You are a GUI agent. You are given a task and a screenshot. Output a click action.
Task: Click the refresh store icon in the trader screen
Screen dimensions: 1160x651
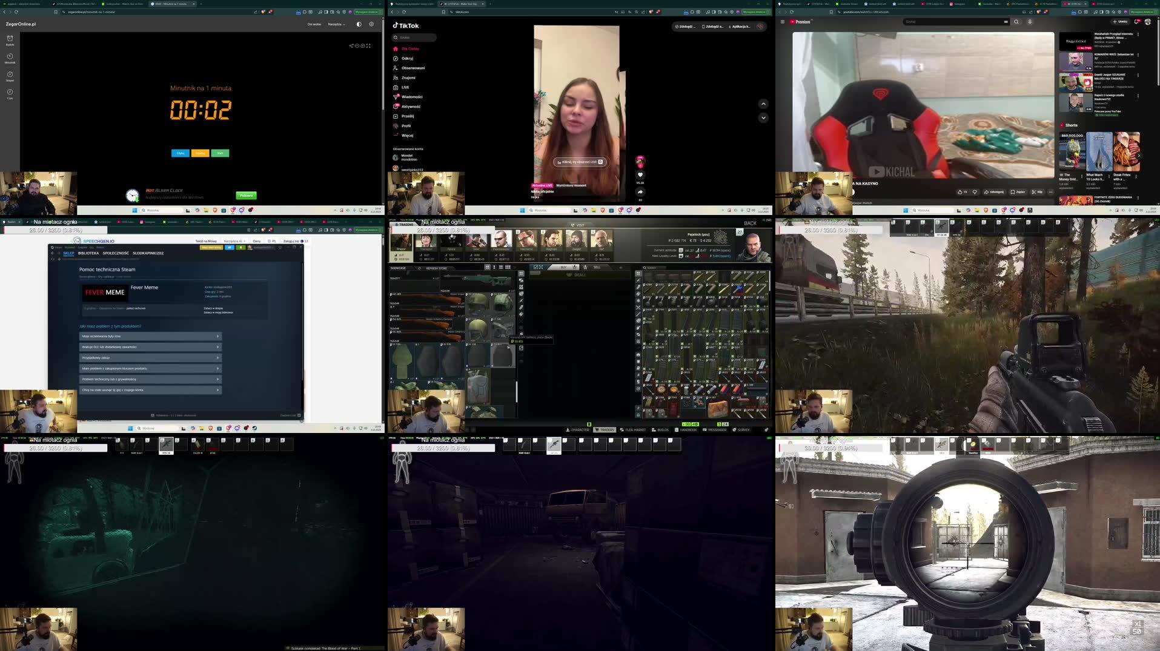click(x=419, y=267)
